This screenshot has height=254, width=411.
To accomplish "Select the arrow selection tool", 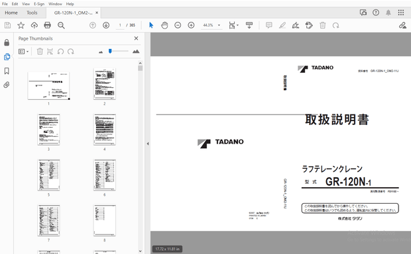I will 151,25.
